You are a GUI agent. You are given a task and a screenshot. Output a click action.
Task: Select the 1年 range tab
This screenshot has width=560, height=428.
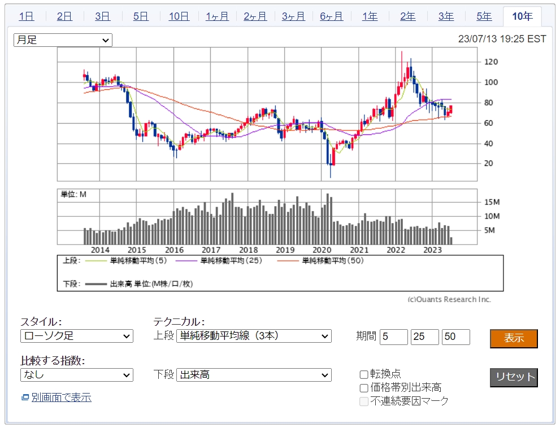[370, 16]
